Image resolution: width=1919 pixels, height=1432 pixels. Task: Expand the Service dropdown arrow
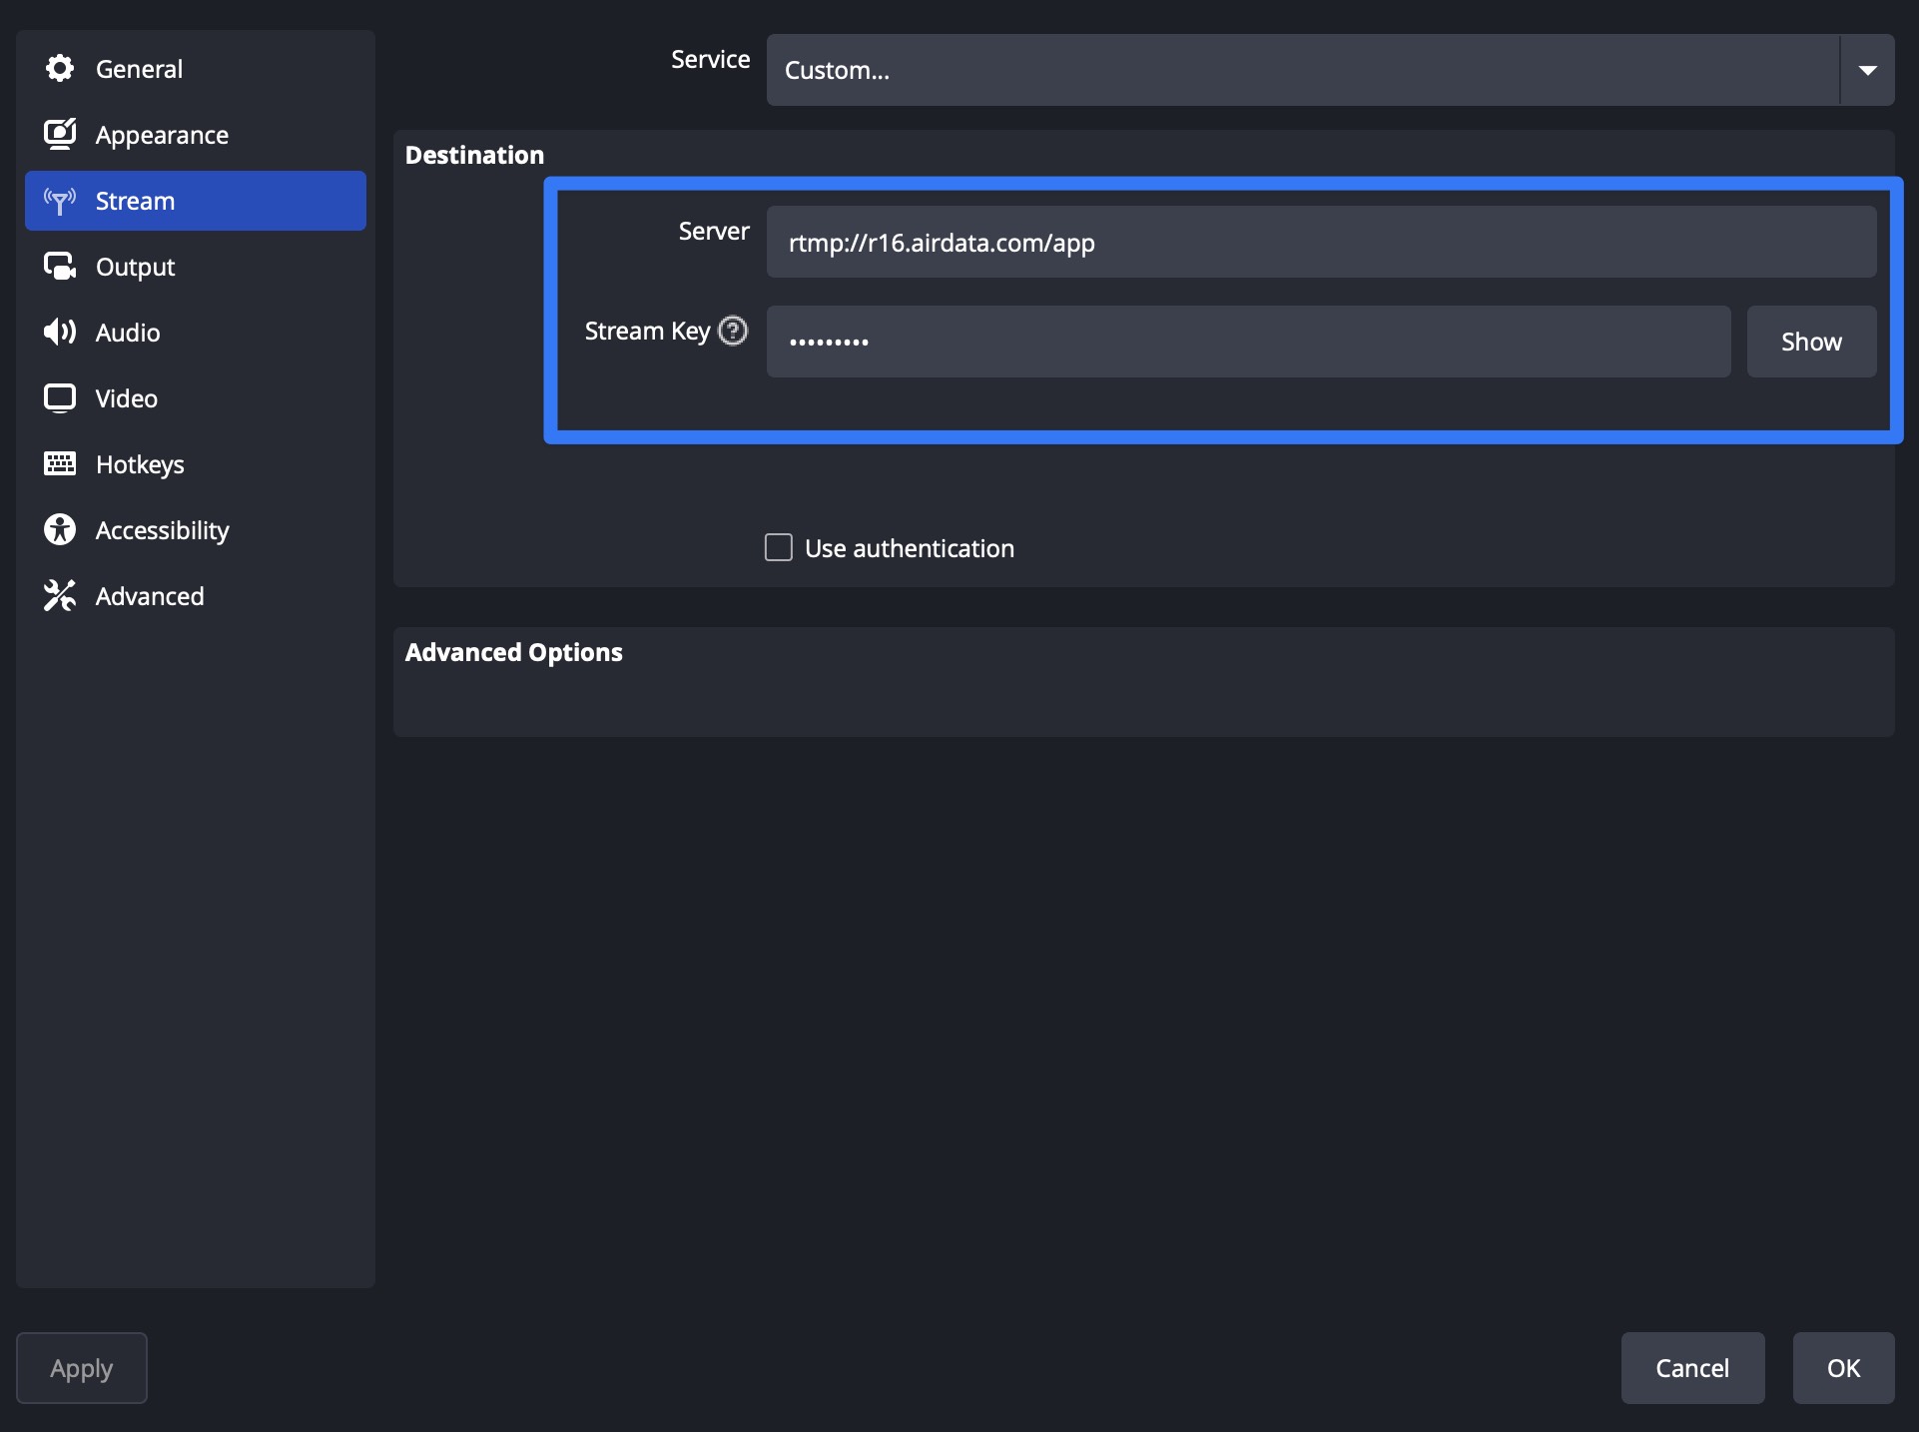point(1867,70)
